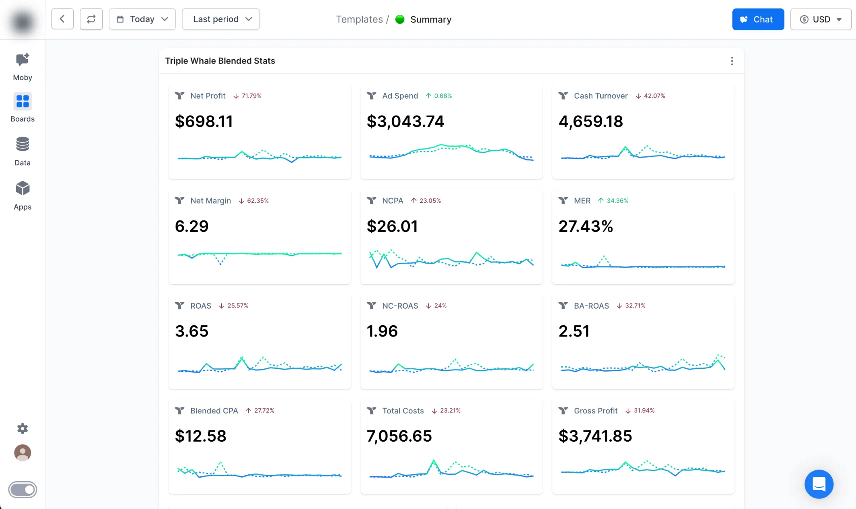Open Triple Whale Blended Stats options menu
This screenshot has height=509, width=856.
tap(732, 61)
